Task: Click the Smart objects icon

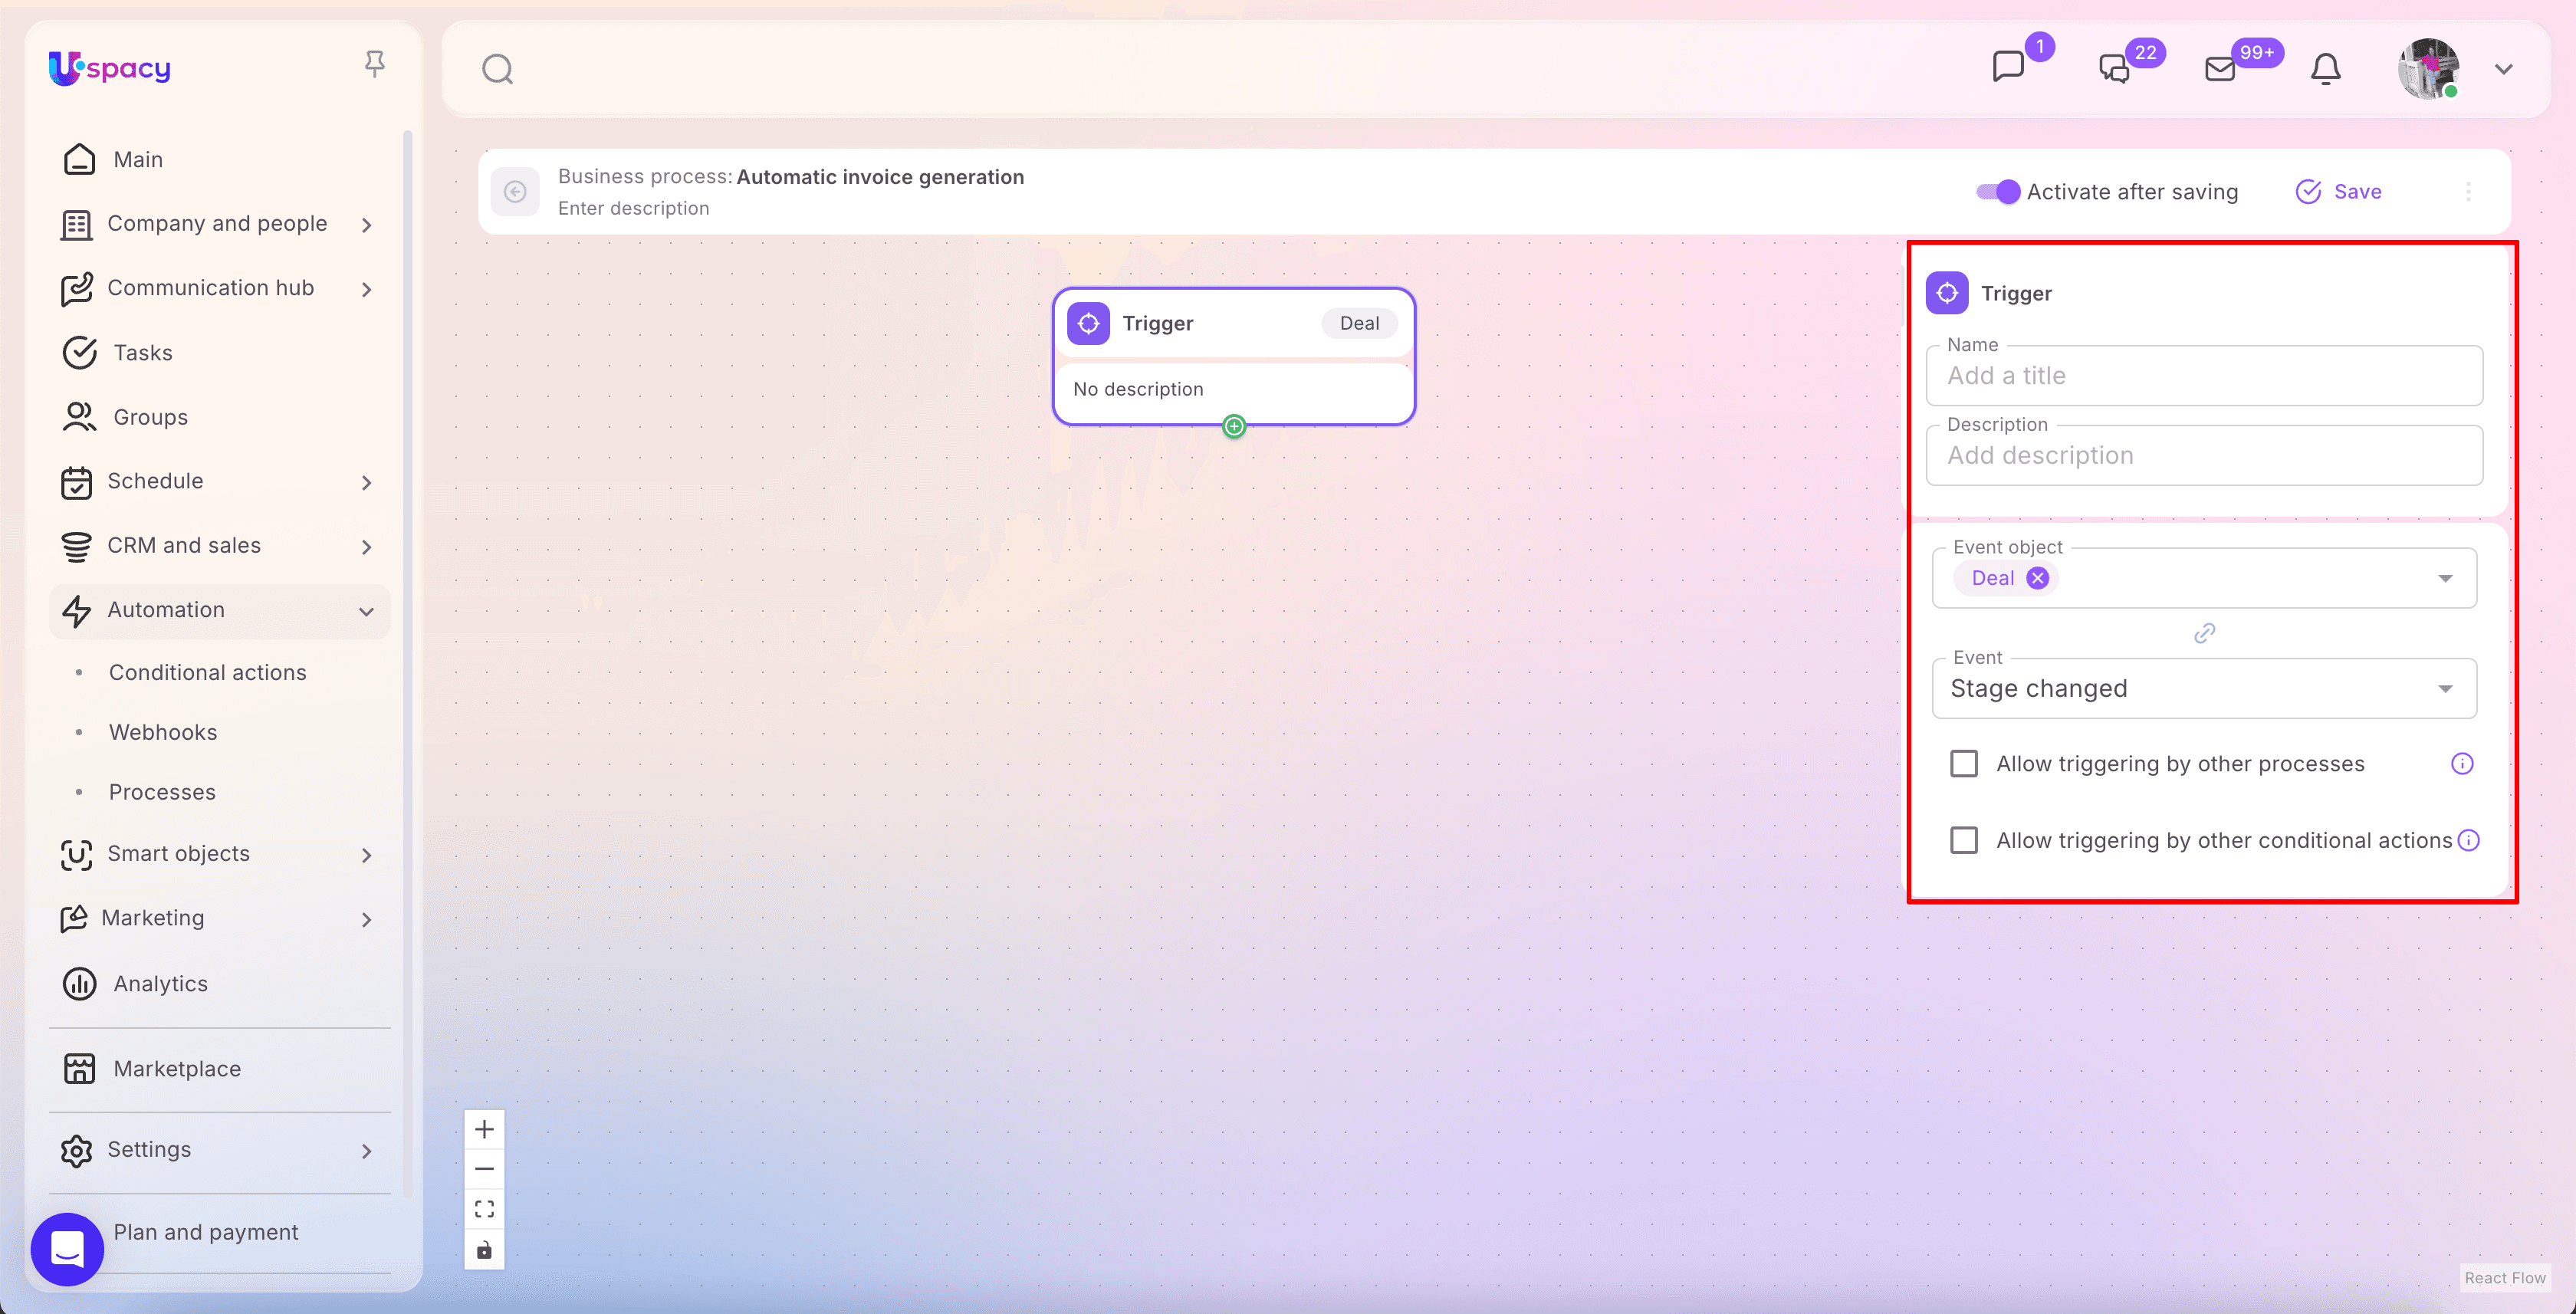Action: 76,854
